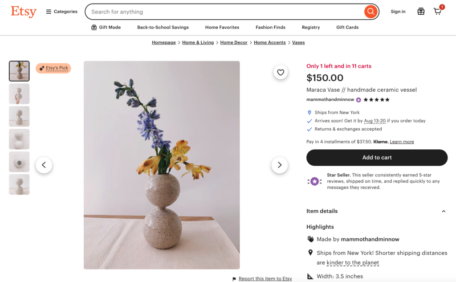Viewport: 456px width, 282px height.
Task: Click the Gift Mode gift icon
Action: pos(94,27)
